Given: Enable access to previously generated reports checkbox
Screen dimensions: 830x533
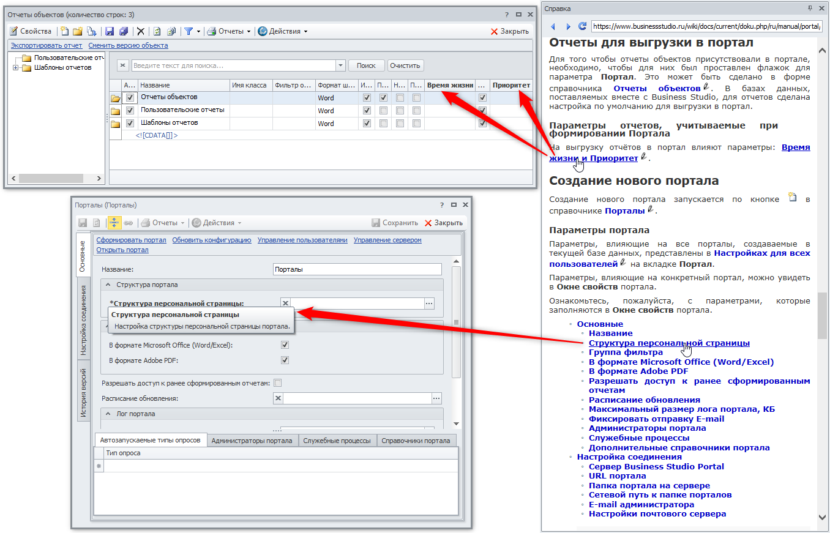Looking at the screenshot, I should 278,383.
